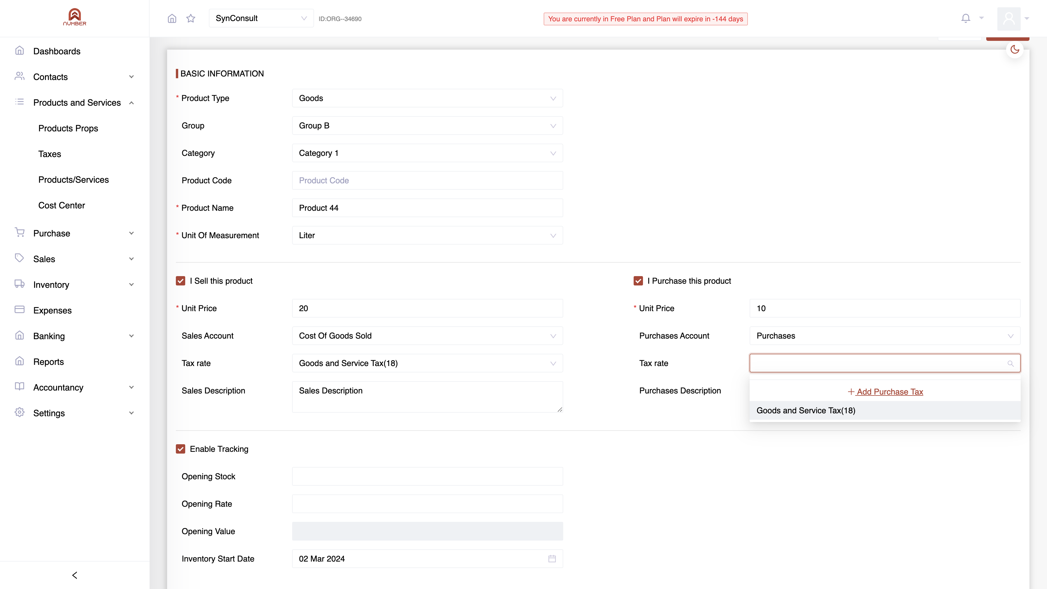Open the Unit Of Measurement dropdown
The height and width of the screenshot is (589, 1047).
point(427,236)
